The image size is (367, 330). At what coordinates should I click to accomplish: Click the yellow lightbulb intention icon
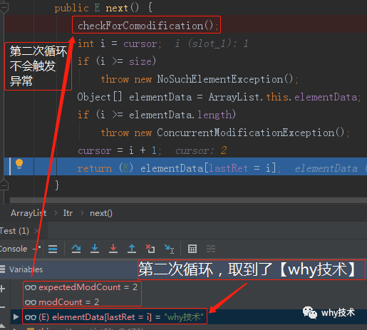(19, 164)
